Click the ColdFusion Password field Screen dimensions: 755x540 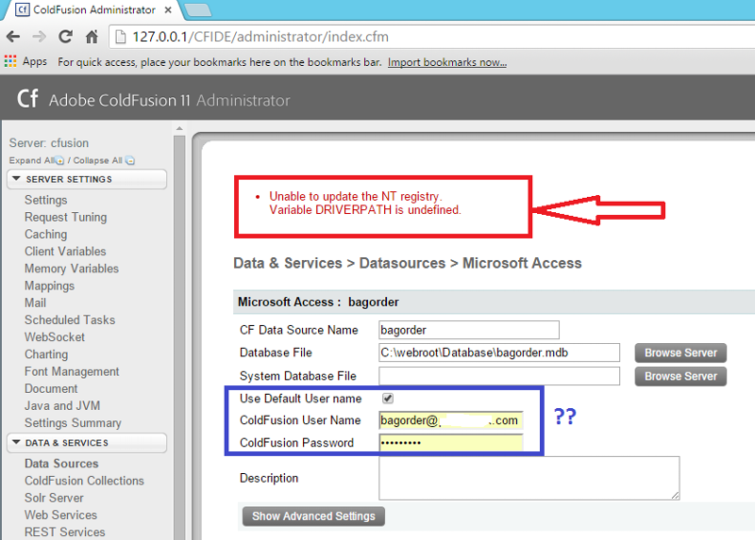click(x=451, y=442)
